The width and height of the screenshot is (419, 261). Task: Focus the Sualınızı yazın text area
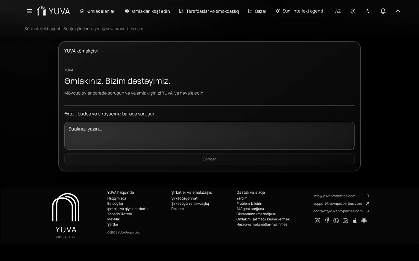[x=209, y=136]
